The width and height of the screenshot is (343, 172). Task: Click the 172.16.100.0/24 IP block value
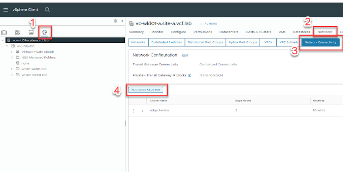pyautogui.click(x=211, y=75)
